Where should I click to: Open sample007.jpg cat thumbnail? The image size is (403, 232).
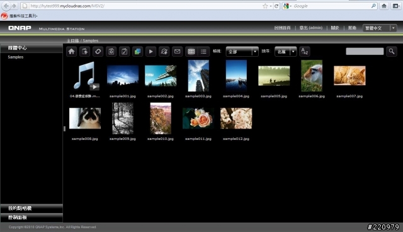(349, 76)
